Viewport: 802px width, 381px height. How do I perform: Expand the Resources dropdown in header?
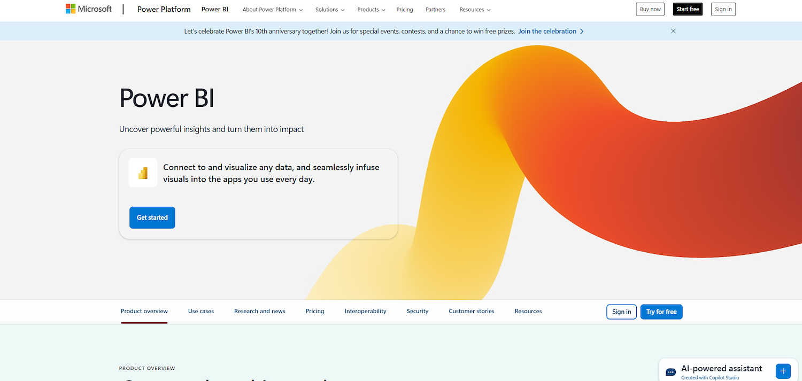(x=475, y=10)
